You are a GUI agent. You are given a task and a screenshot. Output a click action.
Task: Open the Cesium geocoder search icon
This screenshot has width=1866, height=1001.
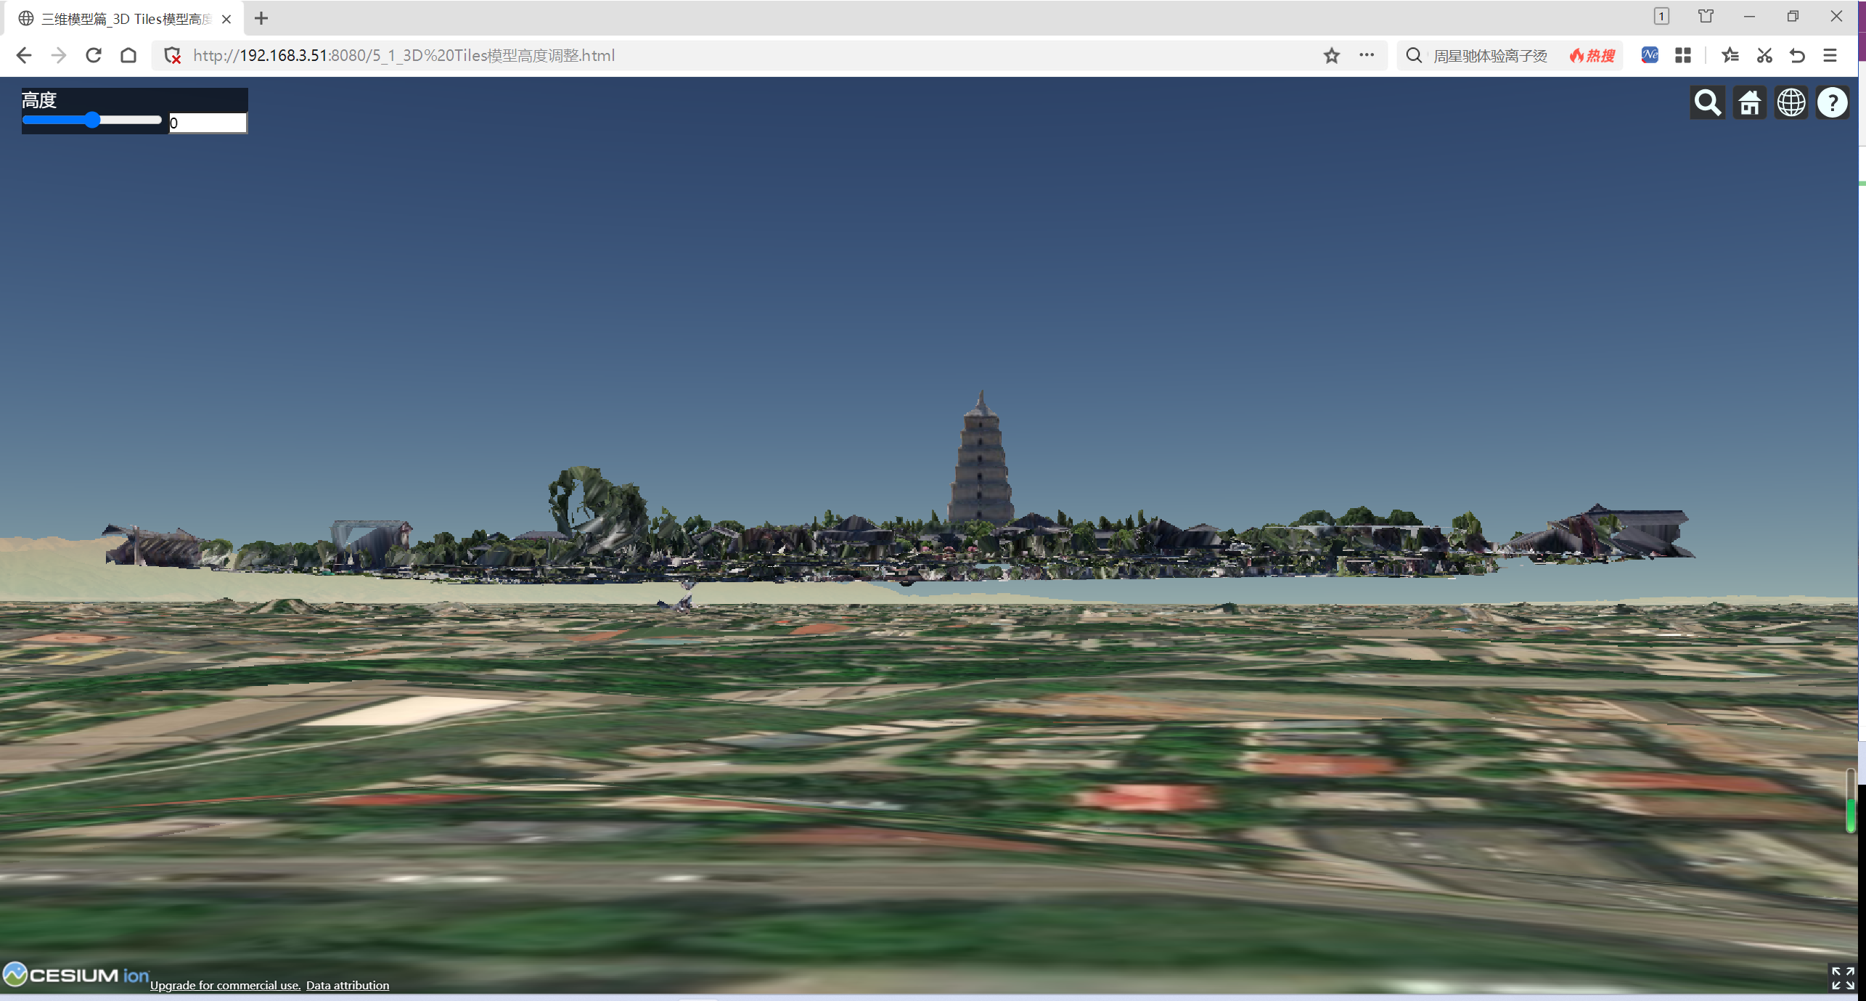pyautogui.click(x=1707, y=103)
